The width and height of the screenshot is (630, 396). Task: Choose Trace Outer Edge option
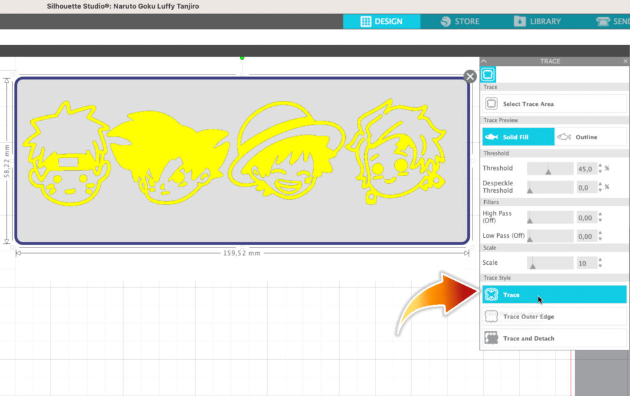coord(554,317)
